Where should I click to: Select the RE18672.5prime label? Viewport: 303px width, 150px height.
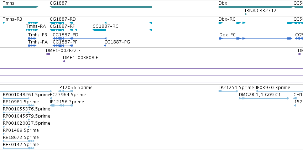21,138
